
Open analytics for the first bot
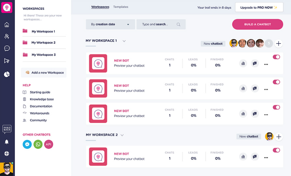(x=243, y=63)
